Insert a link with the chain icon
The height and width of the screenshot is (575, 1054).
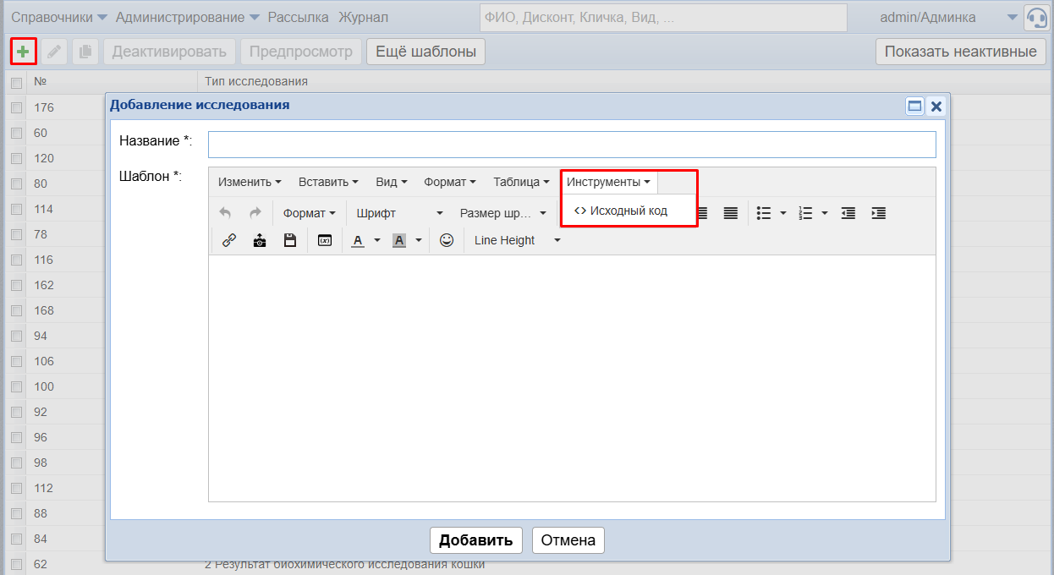click(228, 240)
